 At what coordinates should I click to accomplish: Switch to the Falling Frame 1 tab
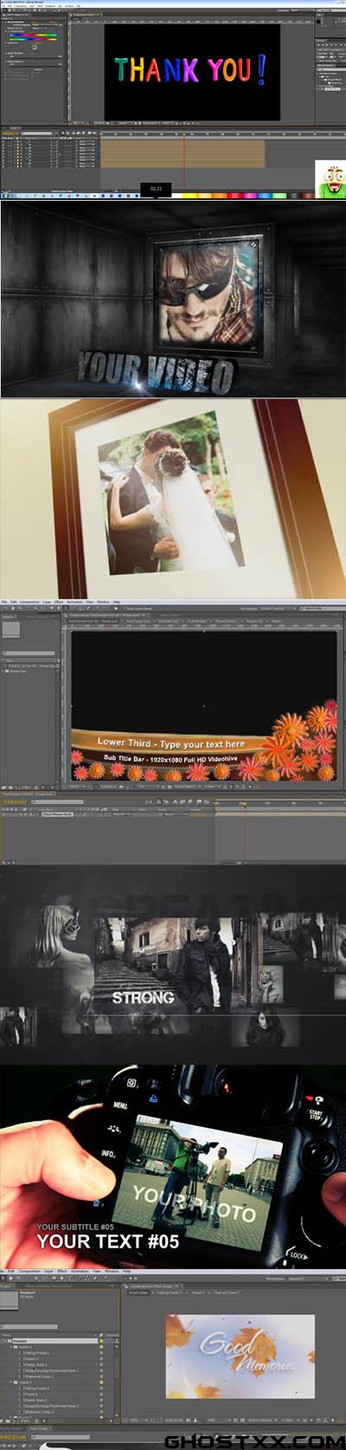tap(169, 1292)
